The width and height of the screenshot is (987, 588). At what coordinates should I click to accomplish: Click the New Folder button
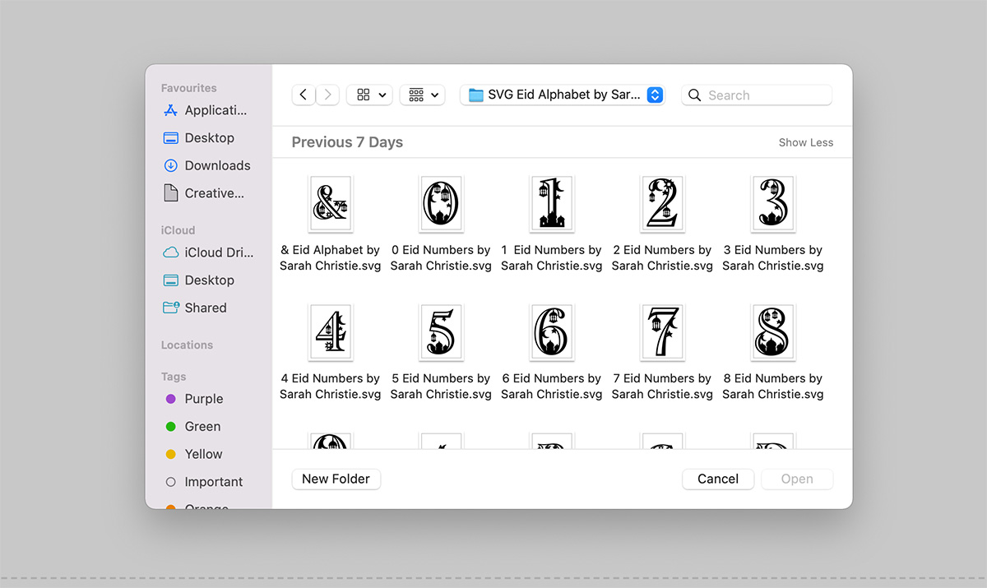(x=336, y=479)
